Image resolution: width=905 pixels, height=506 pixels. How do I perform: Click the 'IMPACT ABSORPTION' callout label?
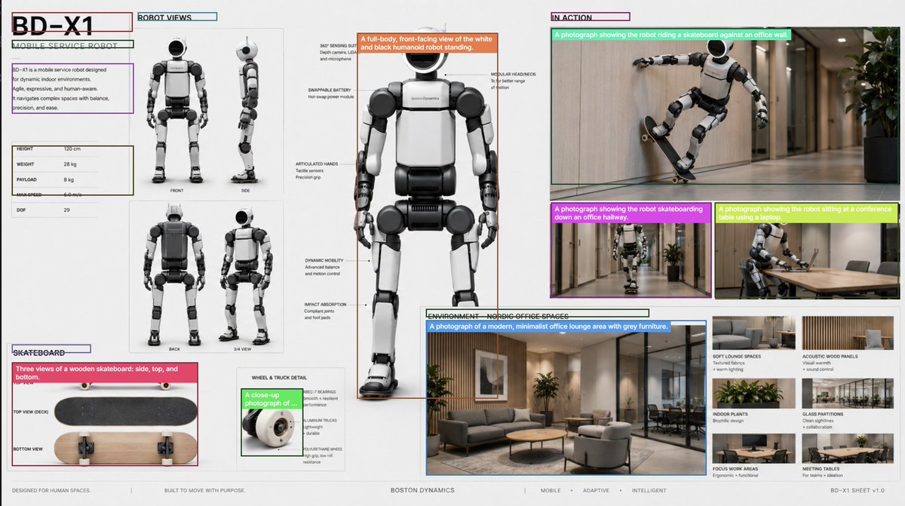(x=325, y=305)
